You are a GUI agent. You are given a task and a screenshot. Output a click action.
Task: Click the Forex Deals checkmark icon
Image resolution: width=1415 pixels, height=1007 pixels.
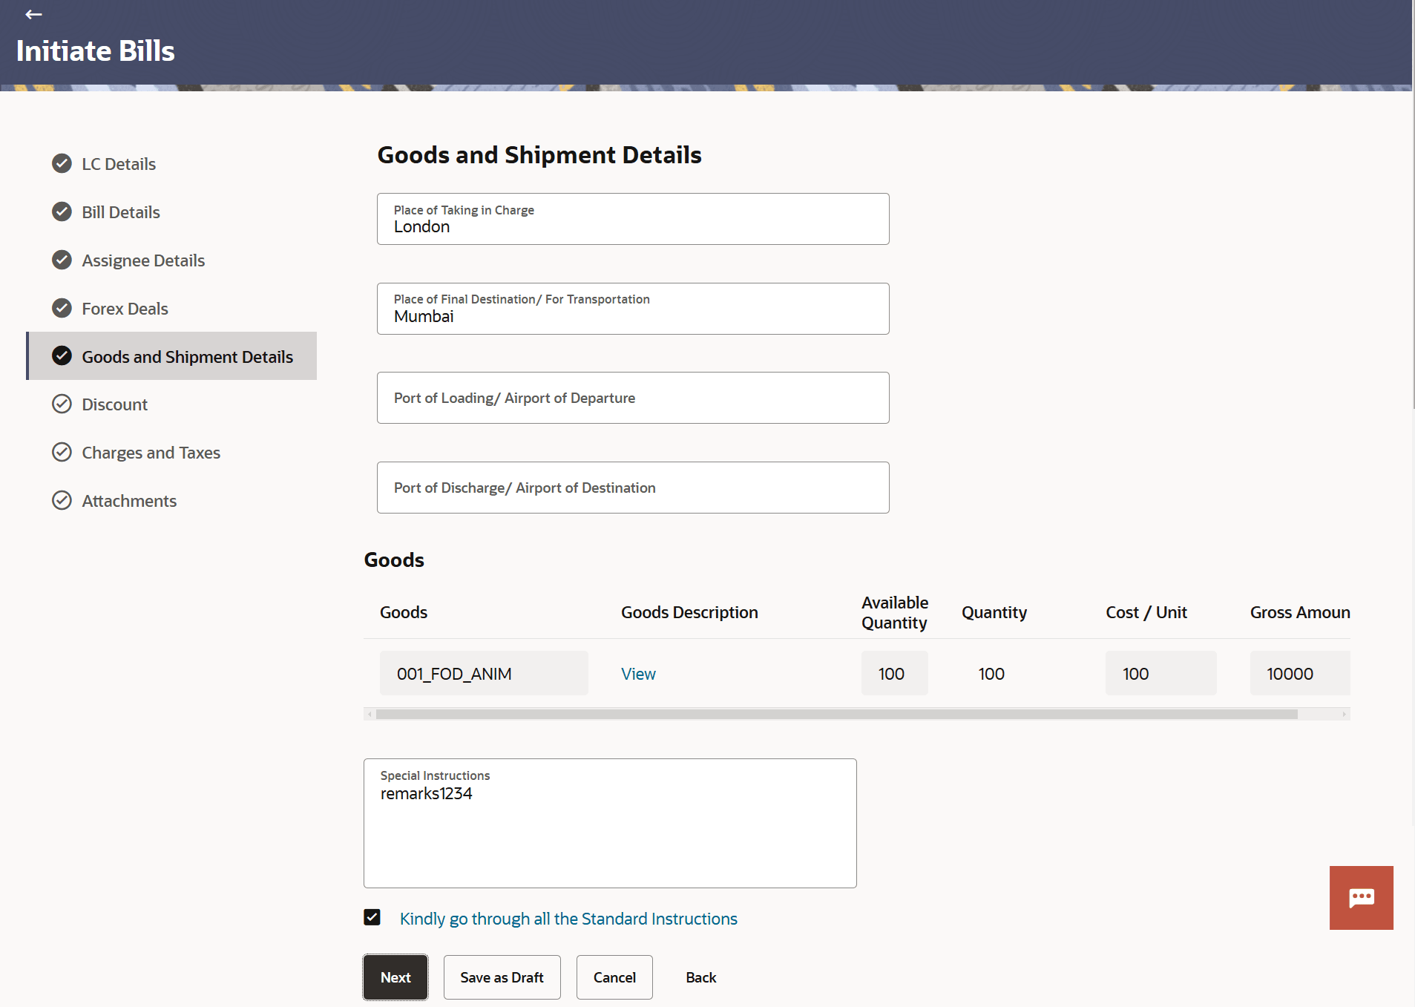[62, 308]
